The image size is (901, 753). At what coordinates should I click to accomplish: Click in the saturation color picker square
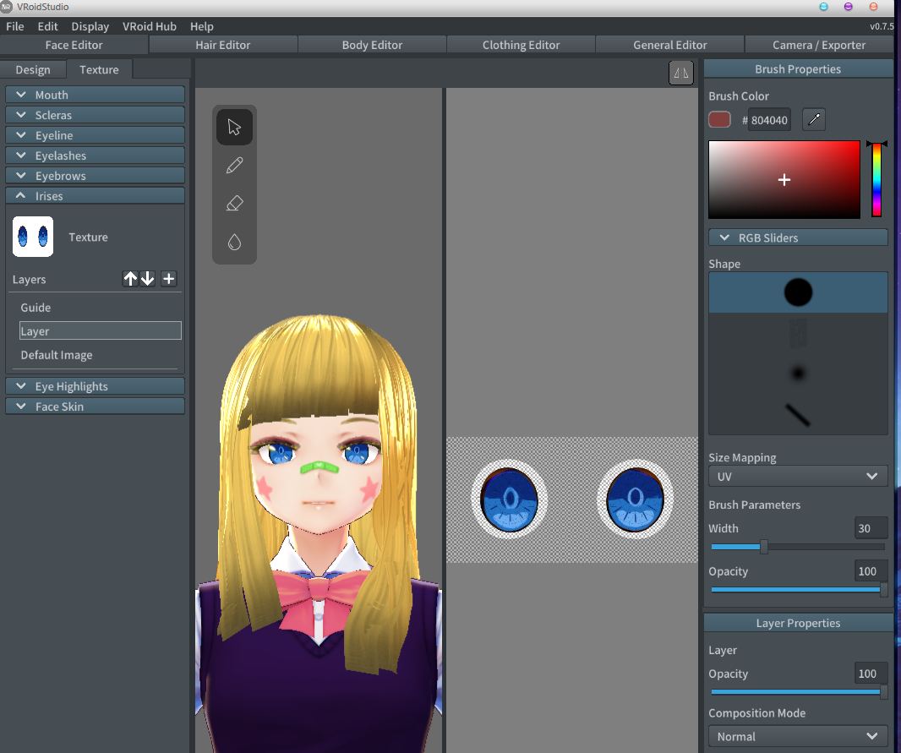(784, 179)
